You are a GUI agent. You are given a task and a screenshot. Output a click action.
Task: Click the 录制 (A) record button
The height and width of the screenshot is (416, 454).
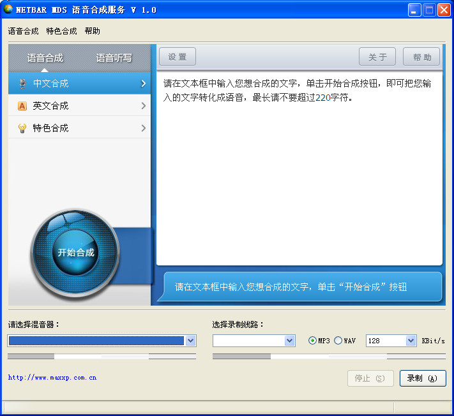click(x=423, y=378)
